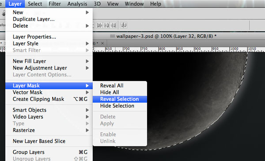The height and width of the screenshot is (161, 265).
Task: Choose Duplicate Layer...
Action: [49, 19]
